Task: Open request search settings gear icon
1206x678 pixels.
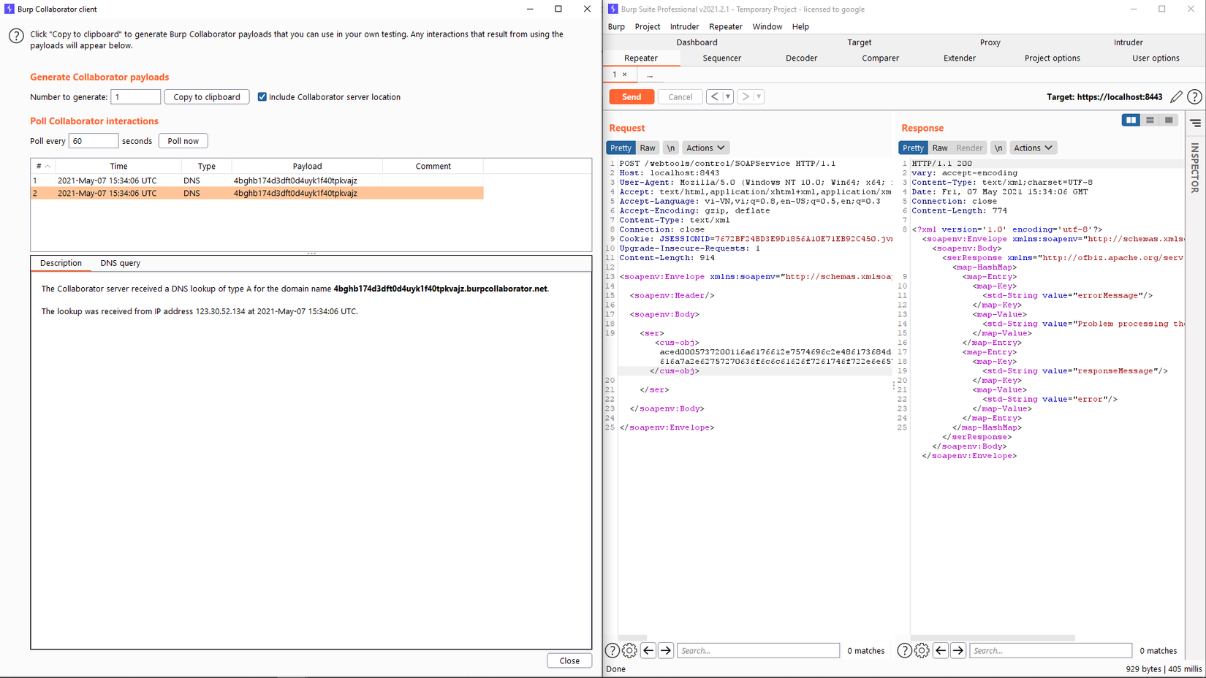Action: click(x=629, y=650)
